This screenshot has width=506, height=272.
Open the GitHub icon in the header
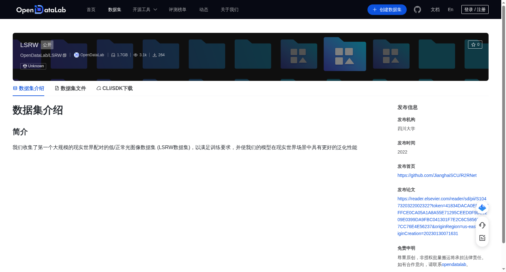pyautogui.click(x=417, y=9)
